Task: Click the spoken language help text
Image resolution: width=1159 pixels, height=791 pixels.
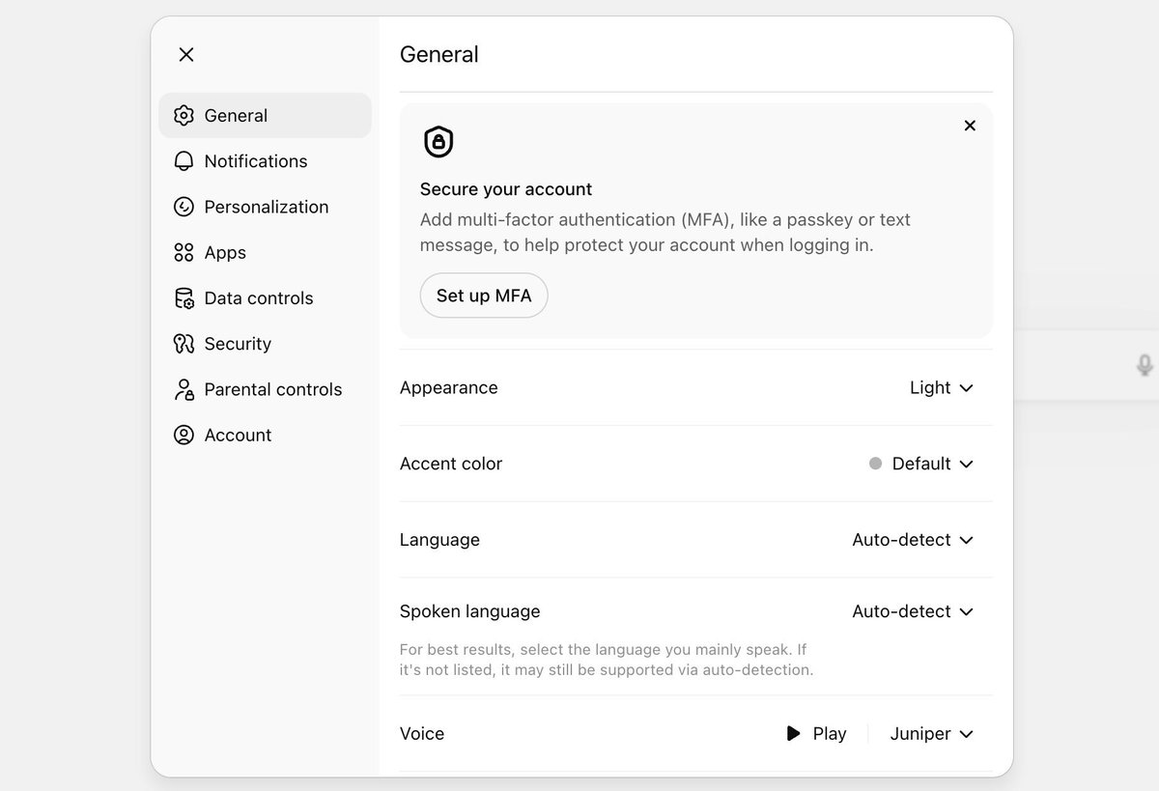Action: pos(607,660)
